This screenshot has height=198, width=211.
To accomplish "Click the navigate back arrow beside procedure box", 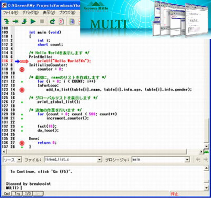I will (x=198, y=159).
